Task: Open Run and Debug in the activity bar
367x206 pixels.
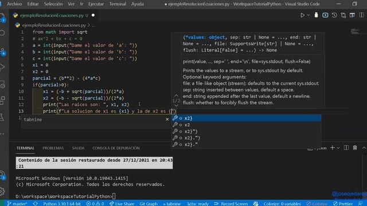Action: (2, 67)
